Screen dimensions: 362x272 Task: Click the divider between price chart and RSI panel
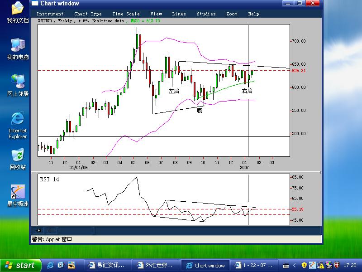(176, 172)
